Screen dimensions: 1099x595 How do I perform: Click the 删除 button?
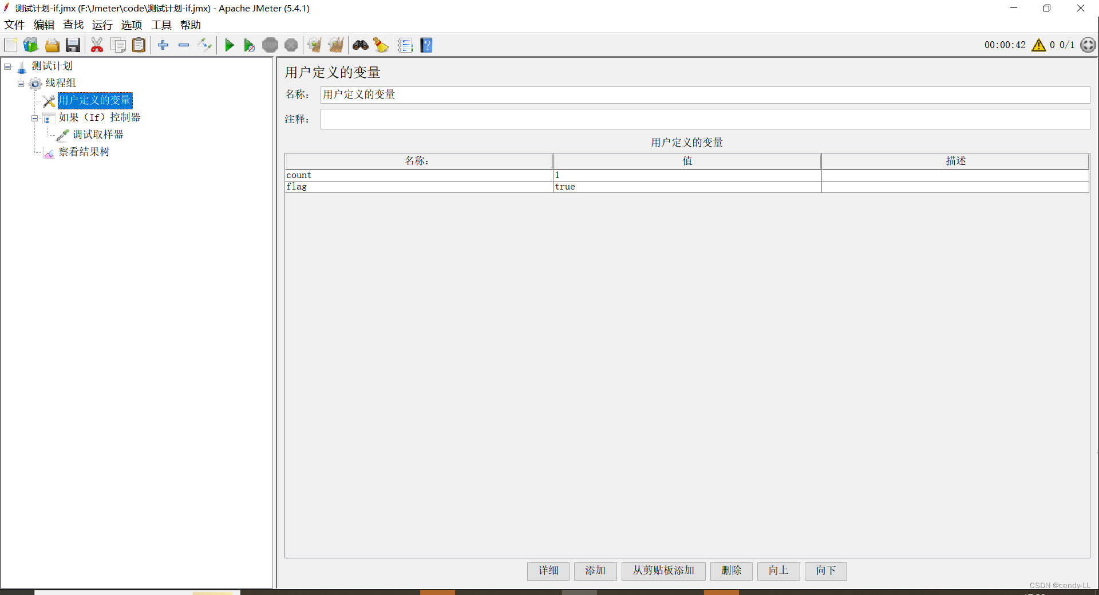pos(732,571)
